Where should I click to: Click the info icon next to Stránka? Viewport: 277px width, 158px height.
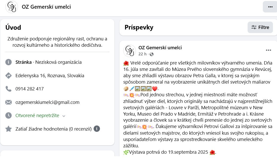pos(9,62)
